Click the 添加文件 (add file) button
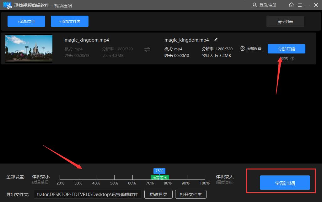This screenshot has height=202, width=322. [x=26, y=21]
